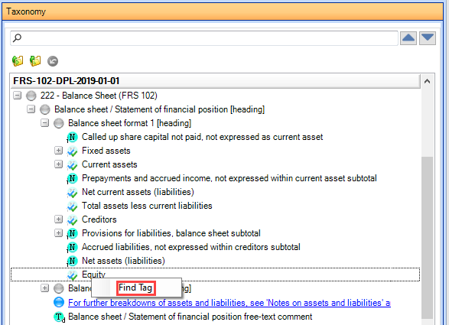Click the vertical scrollbar thumb

427,238
